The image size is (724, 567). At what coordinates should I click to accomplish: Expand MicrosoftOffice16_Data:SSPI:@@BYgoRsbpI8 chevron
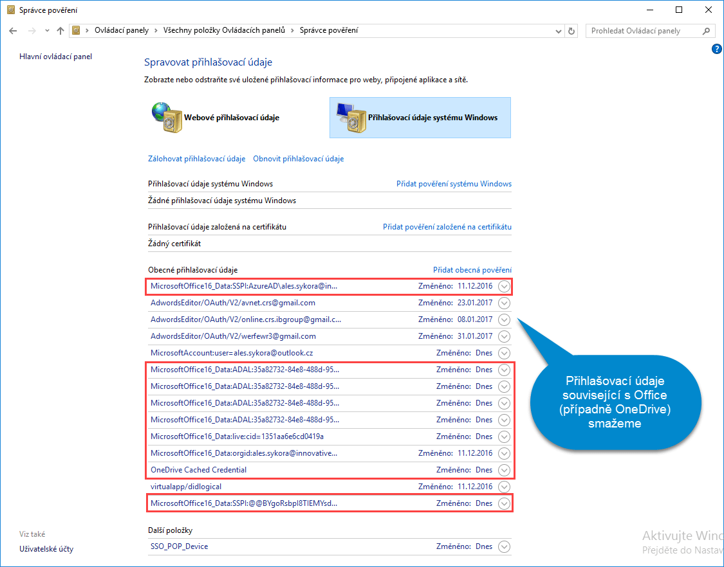tap(504, 504)
